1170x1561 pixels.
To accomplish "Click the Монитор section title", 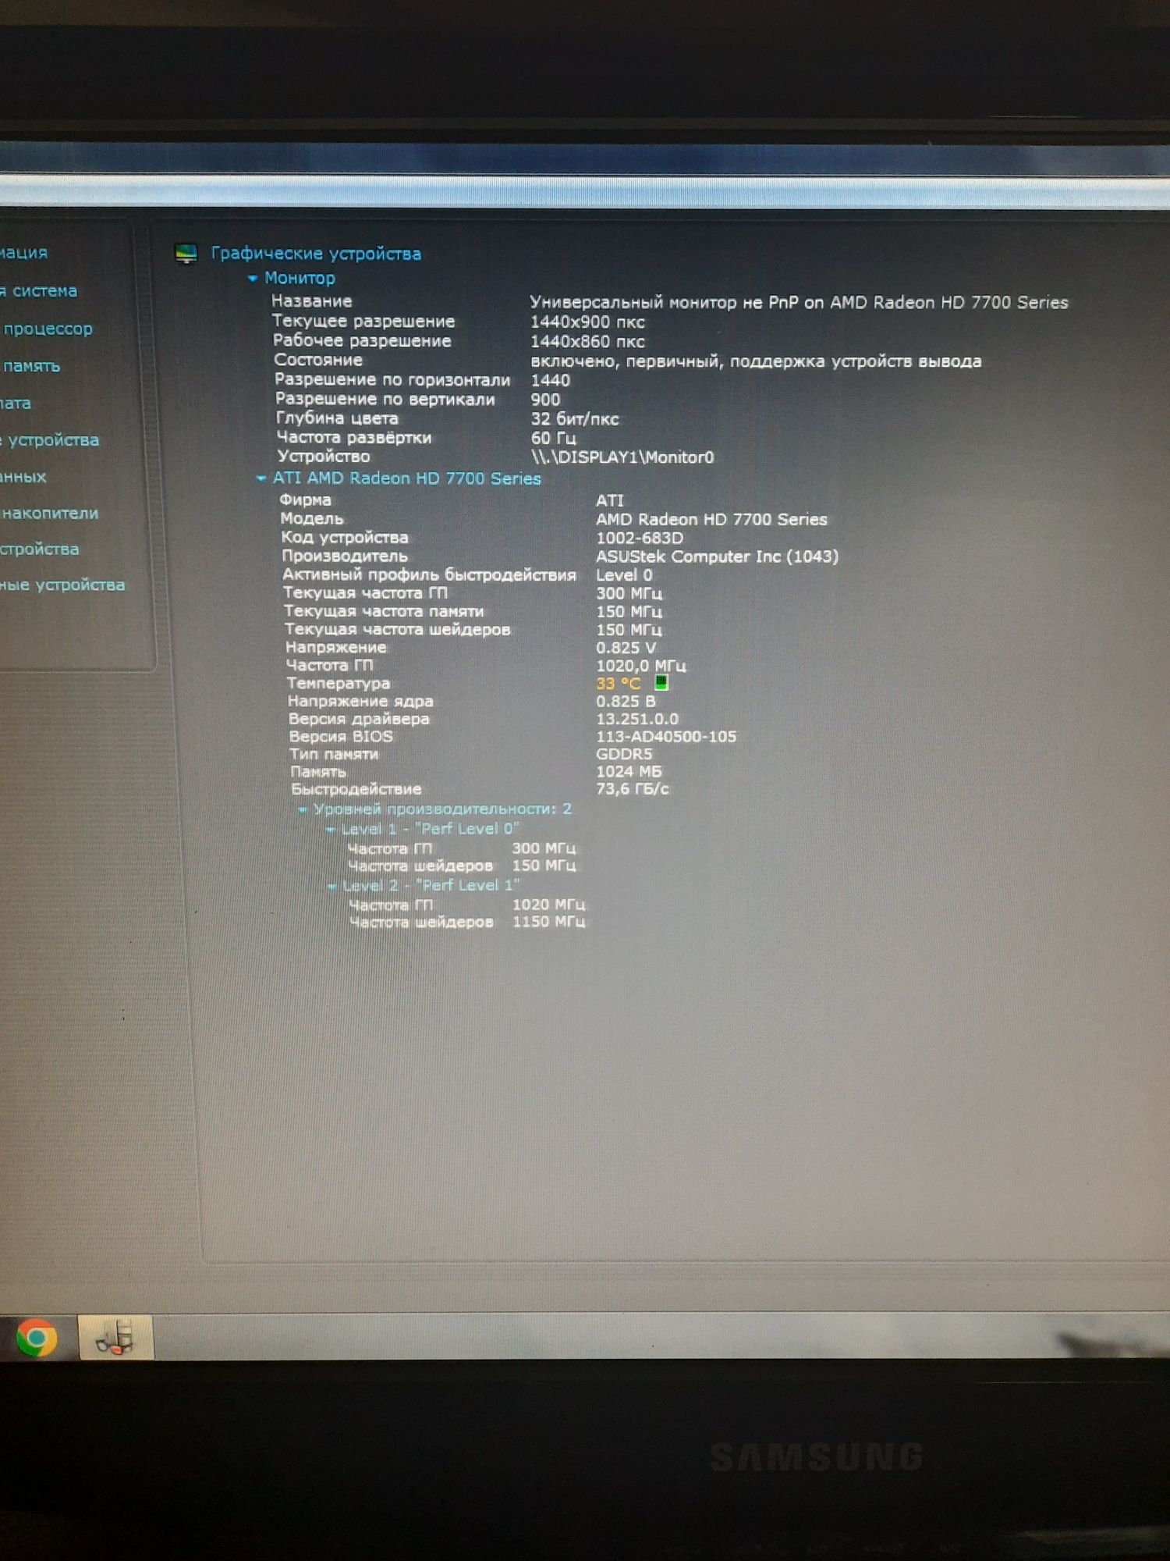I will [x=300, y=278].
